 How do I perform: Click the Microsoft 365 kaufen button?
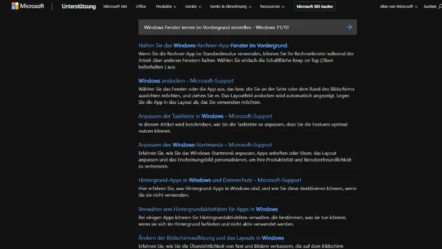tap(315, 6)
